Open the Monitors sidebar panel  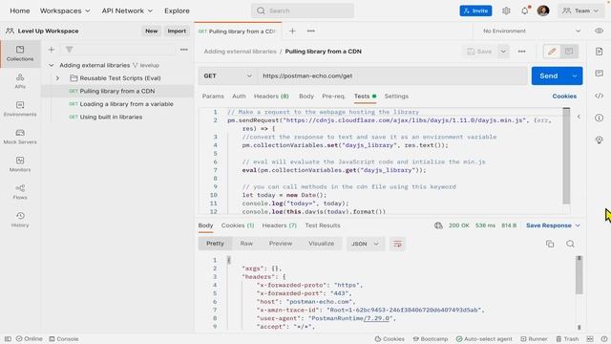tap(20, 164)
